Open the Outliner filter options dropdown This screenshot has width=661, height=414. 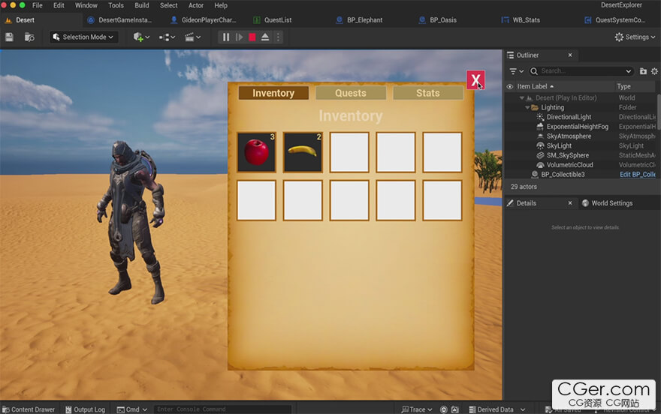[516, 71]
